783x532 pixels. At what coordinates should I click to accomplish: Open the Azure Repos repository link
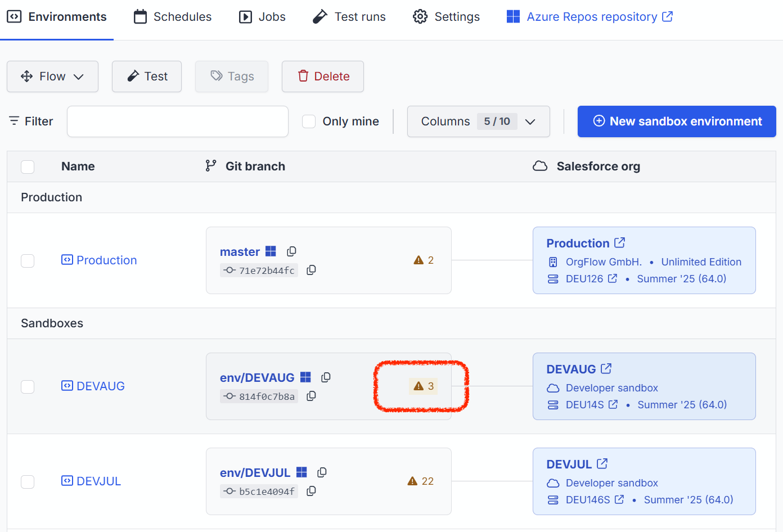coord(589,17)
